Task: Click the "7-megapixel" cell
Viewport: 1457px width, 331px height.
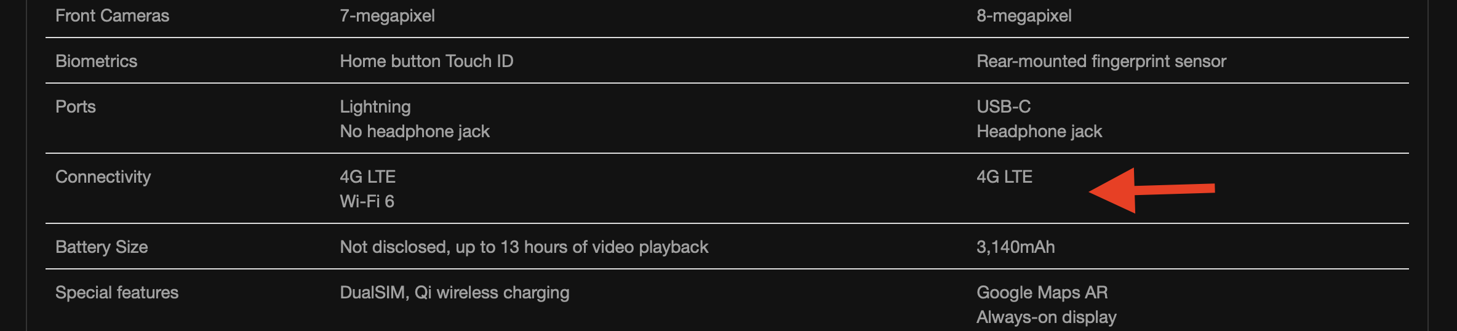Action: click(x=387, y=16)
